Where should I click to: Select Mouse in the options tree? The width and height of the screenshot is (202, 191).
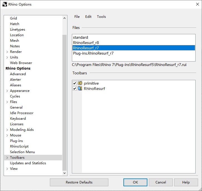click(x=16, y=135)
